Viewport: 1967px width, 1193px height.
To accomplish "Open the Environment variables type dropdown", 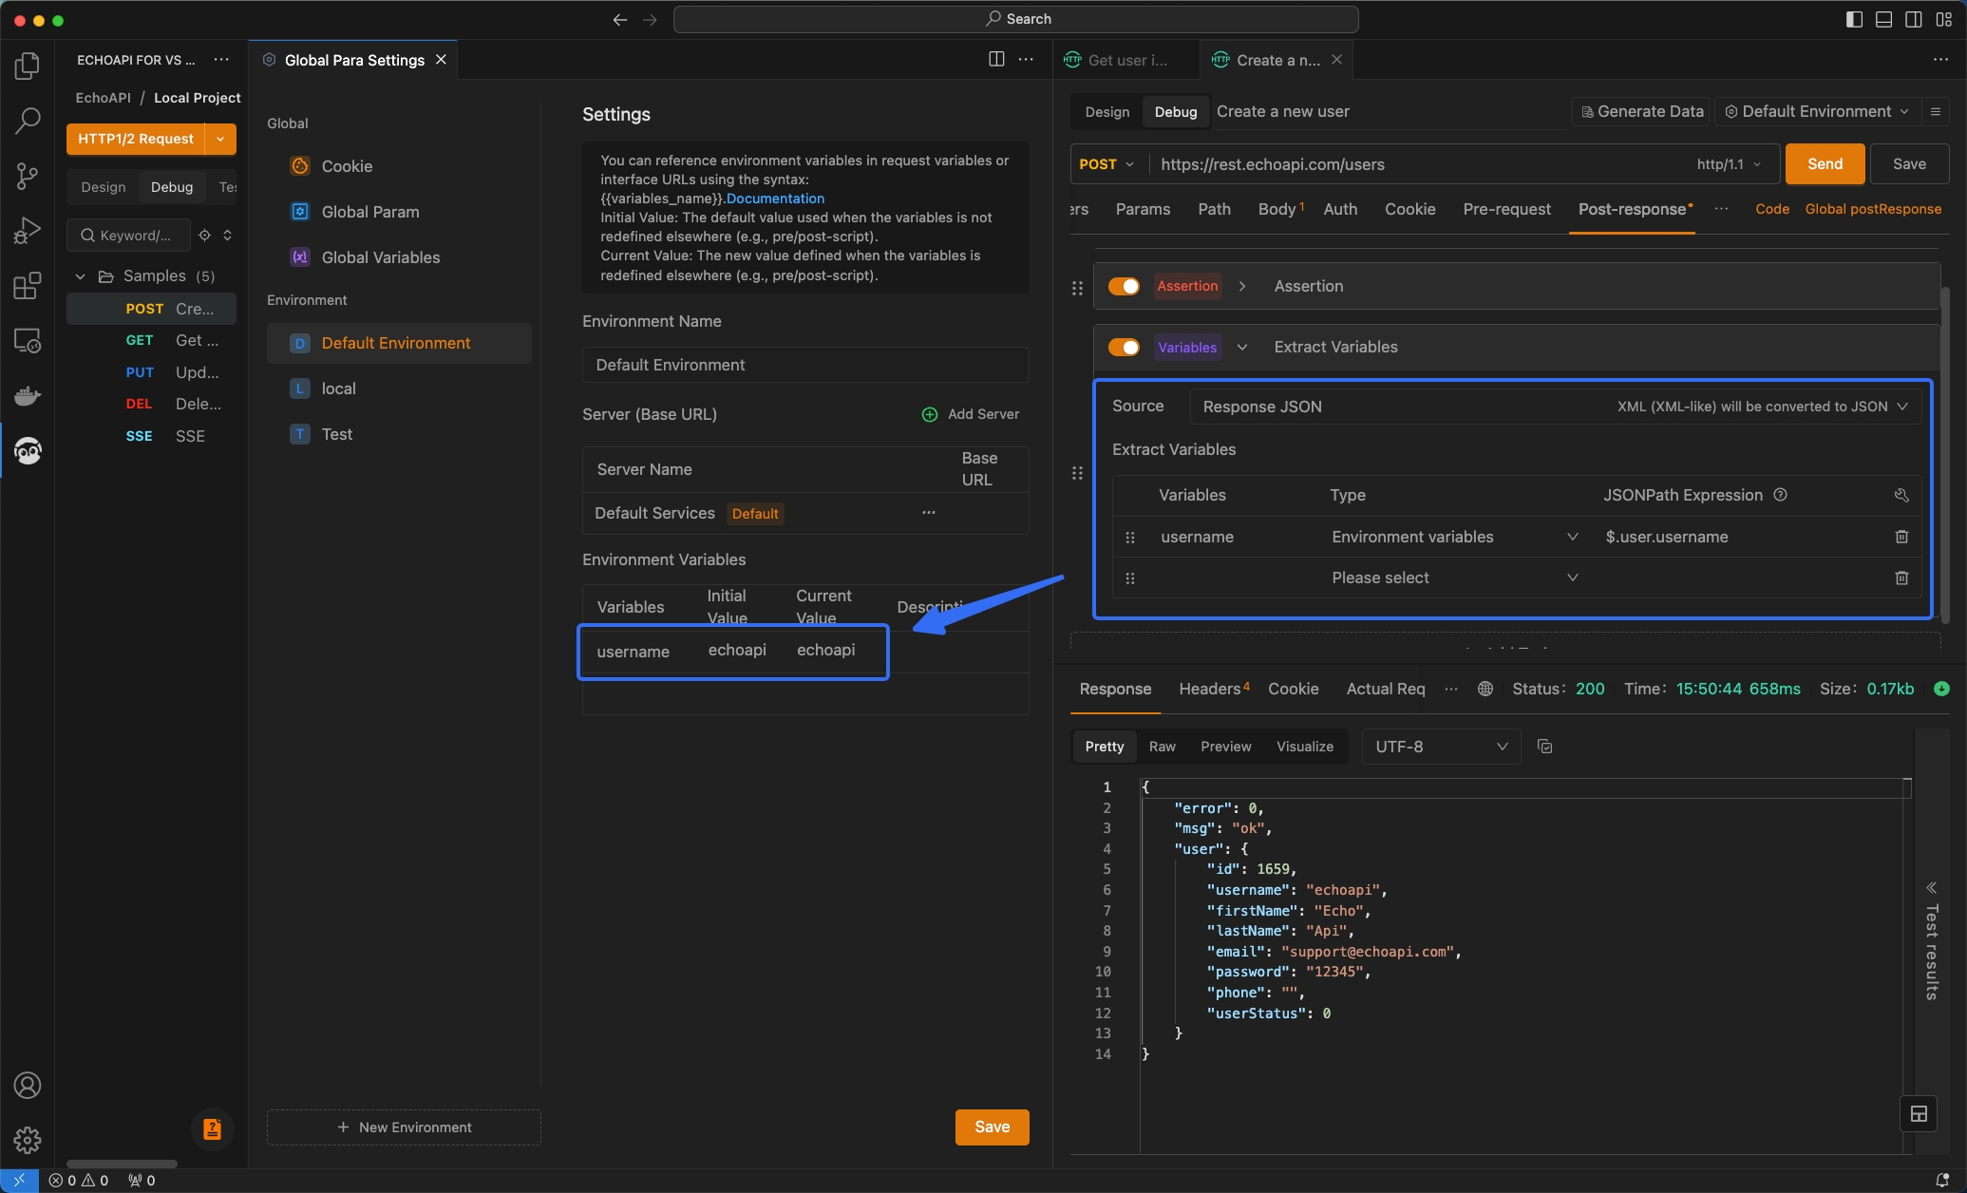I will [1454, 537].
